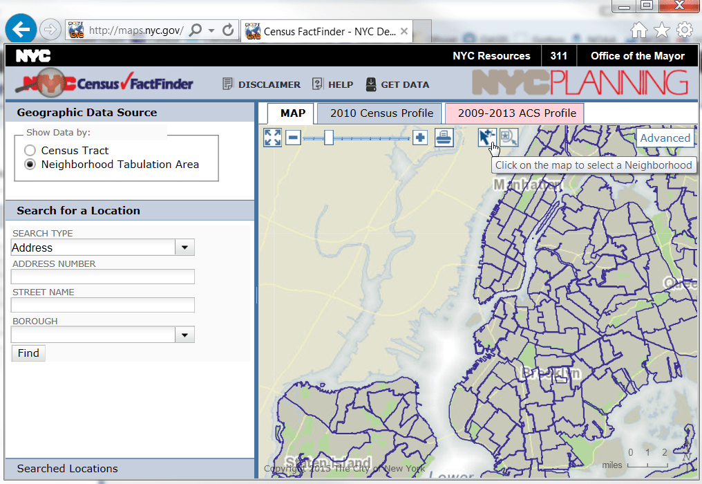Viewport: 702px width, 484px height.
Task: Click the Find button
Action: (28, 353)
